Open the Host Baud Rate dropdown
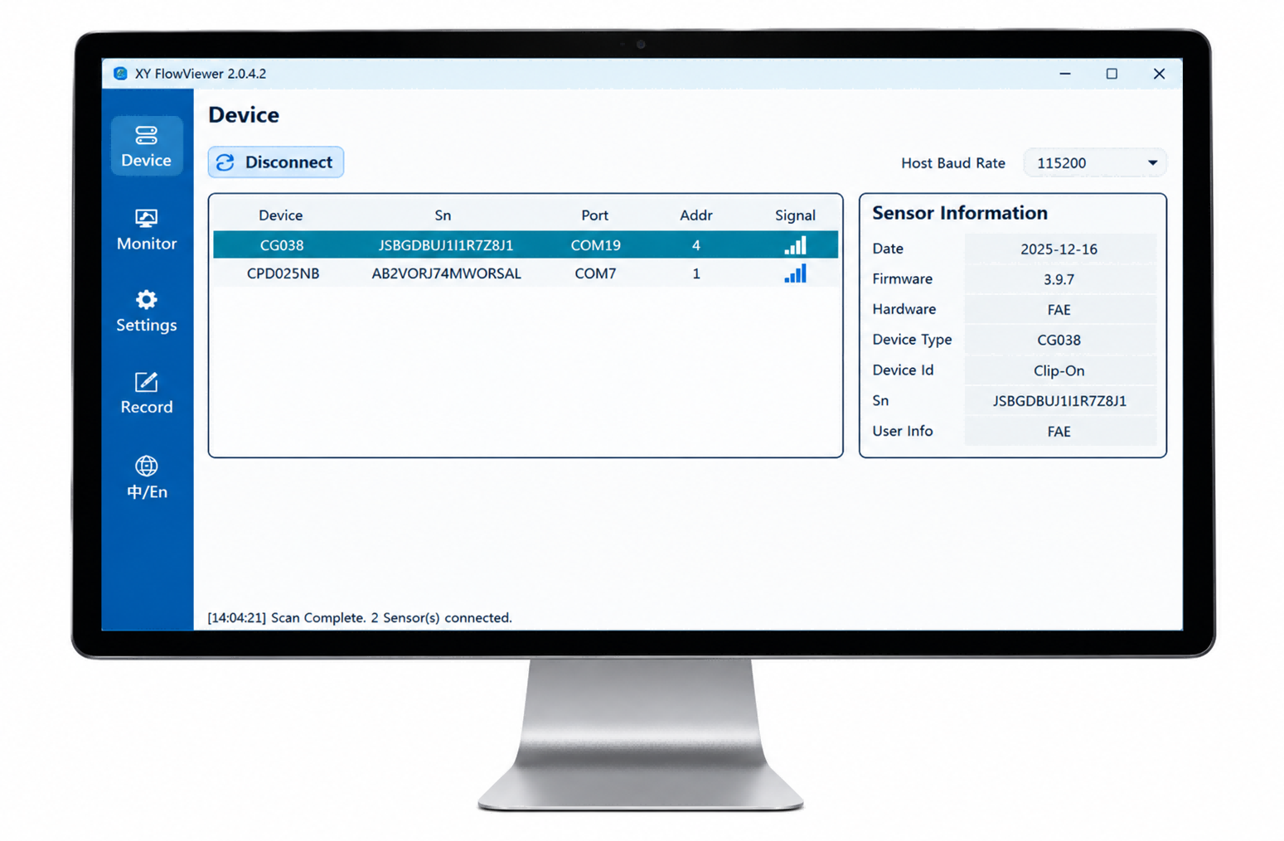 pos(1094,163)
